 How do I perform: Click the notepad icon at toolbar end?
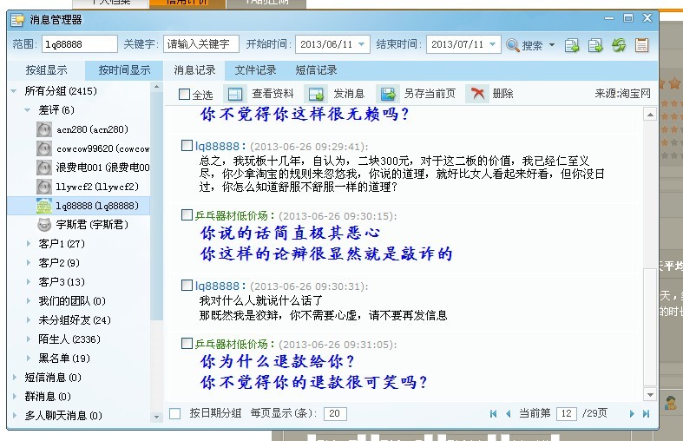point(641,45)
